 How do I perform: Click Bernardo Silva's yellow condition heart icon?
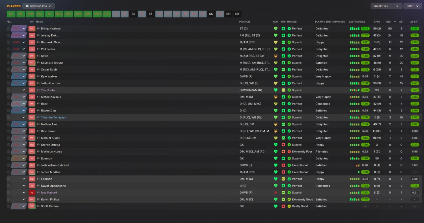276,42
